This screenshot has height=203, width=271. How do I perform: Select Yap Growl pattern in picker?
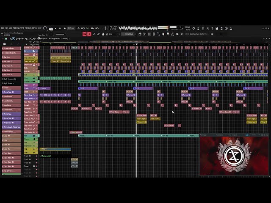point(11,171)
